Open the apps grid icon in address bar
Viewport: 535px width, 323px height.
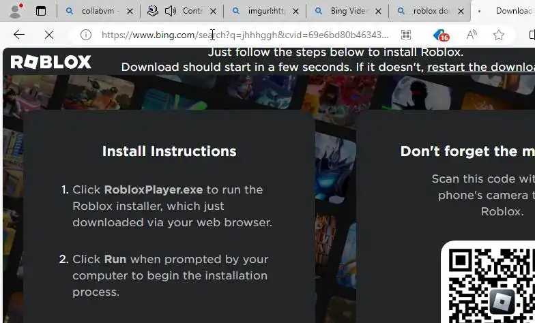[x=405, y=35]
